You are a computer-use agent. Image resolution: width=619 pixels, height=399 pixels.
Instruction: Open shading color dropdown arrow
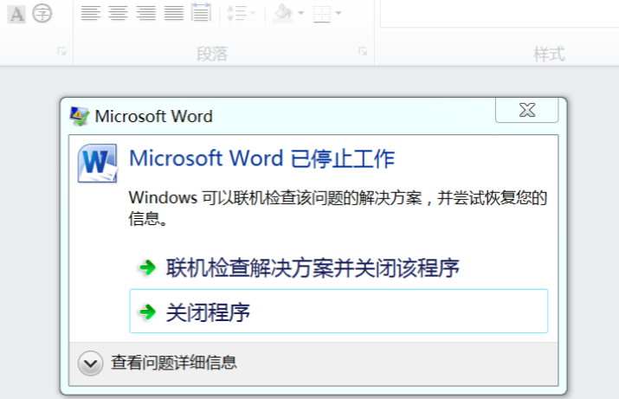(x=300, y=13)
